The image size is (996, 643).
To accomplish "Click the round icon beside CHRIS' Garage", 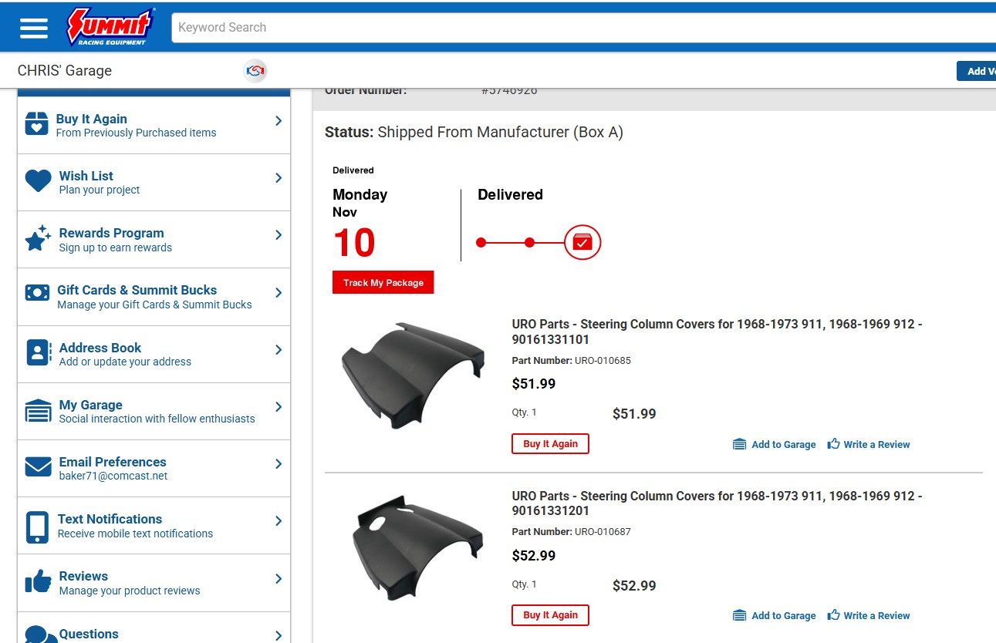I will point(255,71).
